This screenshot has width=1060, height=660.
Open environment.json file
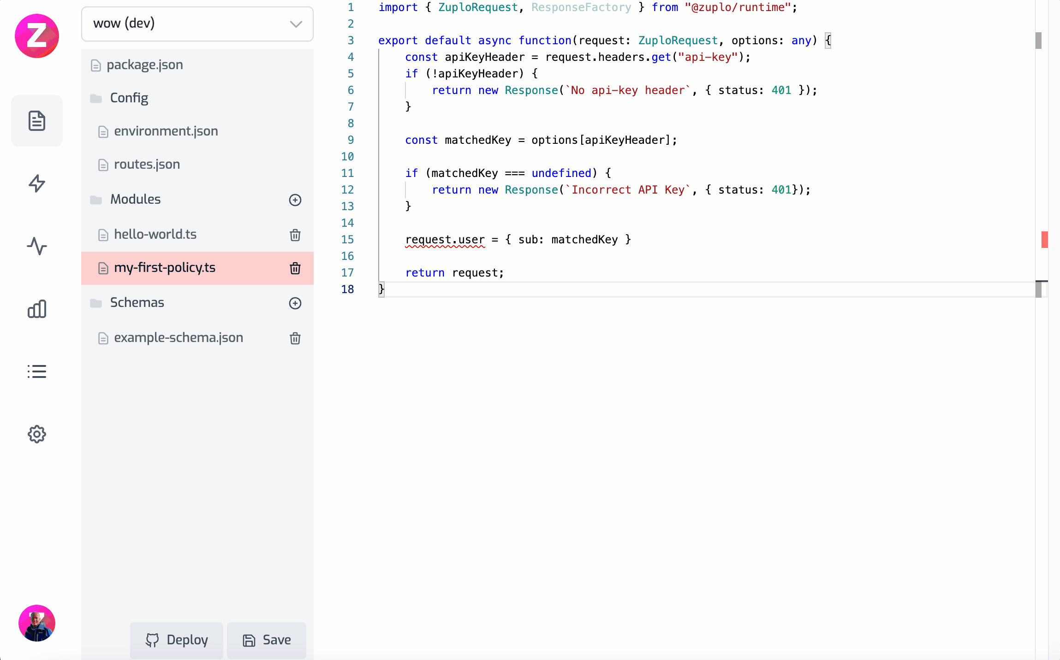[x=166, y=131]
